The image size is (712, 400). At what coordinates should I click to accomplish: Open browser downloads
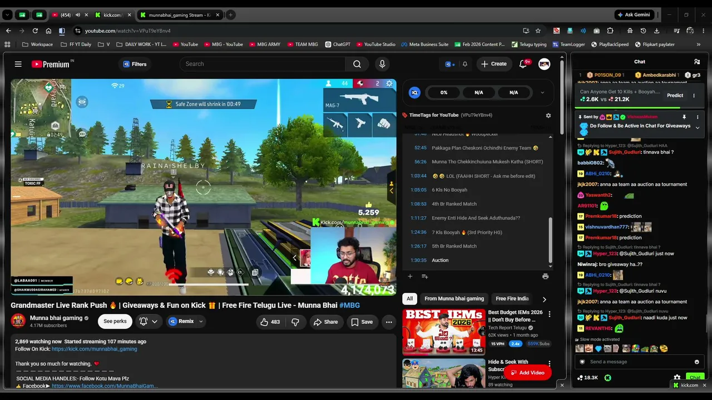(x=657, y=31)
